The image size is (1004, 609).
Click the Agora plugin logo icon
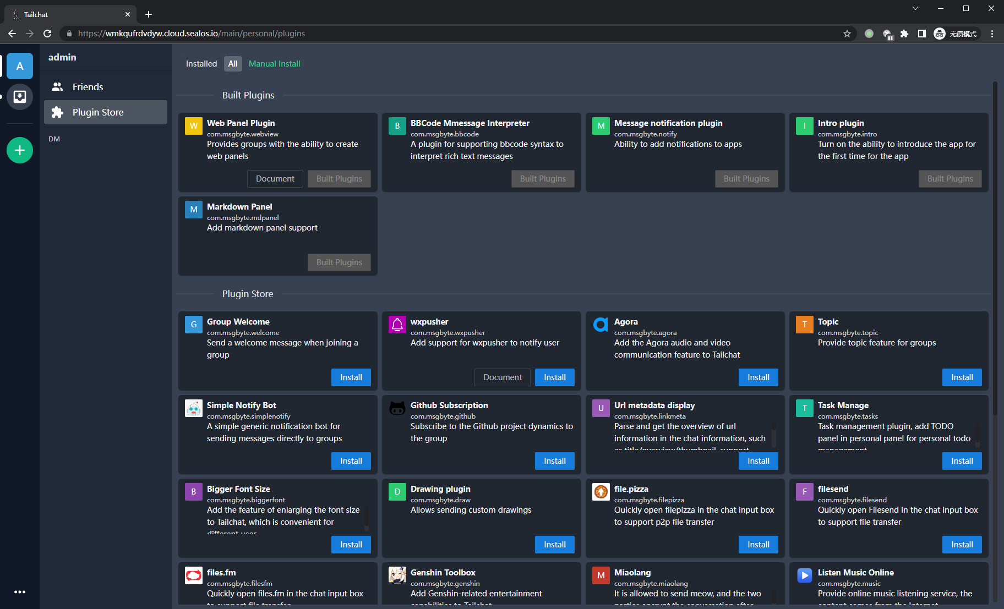click(x=601, y=325)
